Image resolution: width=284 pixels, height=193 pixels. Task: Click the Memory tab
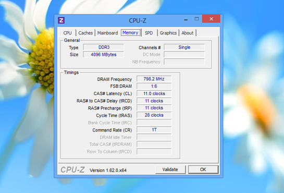pos(130,33)
